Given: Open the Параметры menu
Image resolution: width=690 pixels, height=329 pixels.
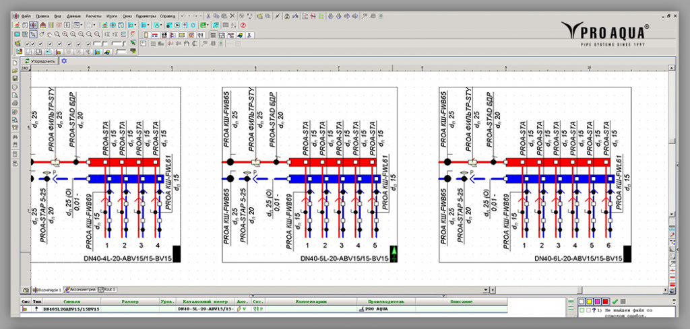Looking at the screenshot, I should click(146, 16).
